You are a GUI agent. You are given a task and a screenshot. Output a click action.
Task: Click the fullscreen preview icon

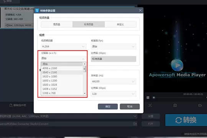pos(150,105)
